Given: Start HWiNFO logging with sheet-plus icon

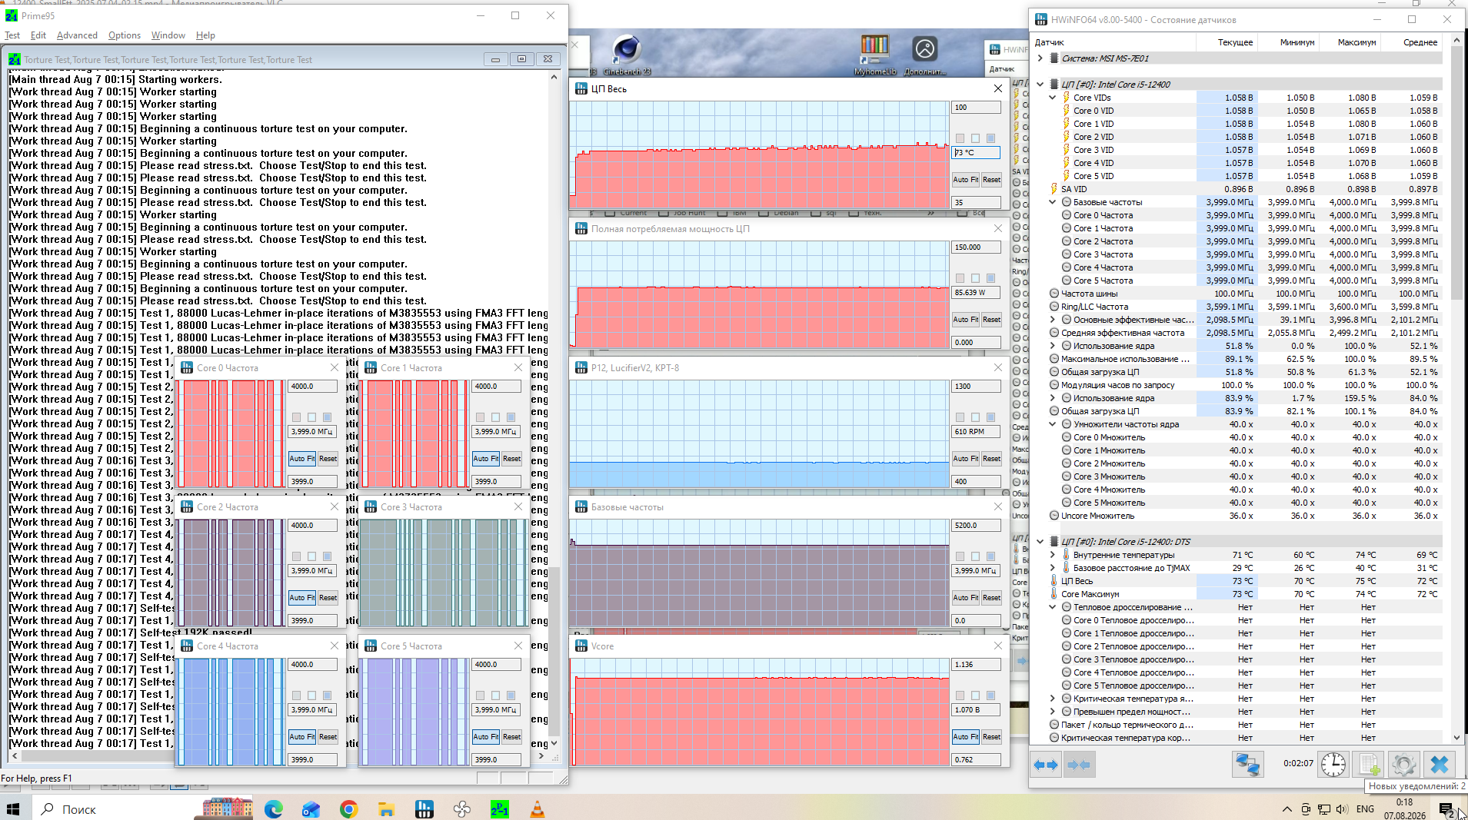Looking at the screenshot, I should [1369, 765].
